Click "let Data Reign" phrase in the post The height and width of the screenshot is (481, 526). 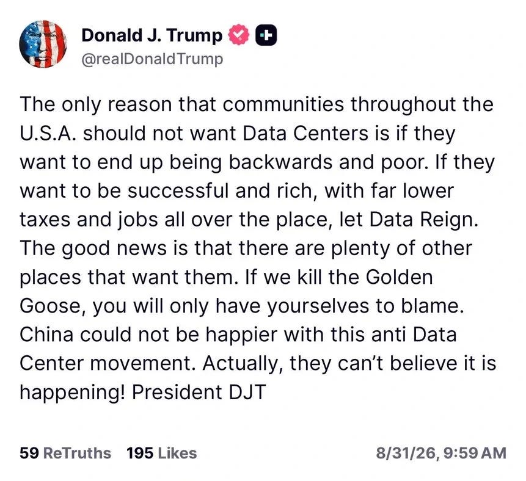pyautogui.click(x=408, y=220)
